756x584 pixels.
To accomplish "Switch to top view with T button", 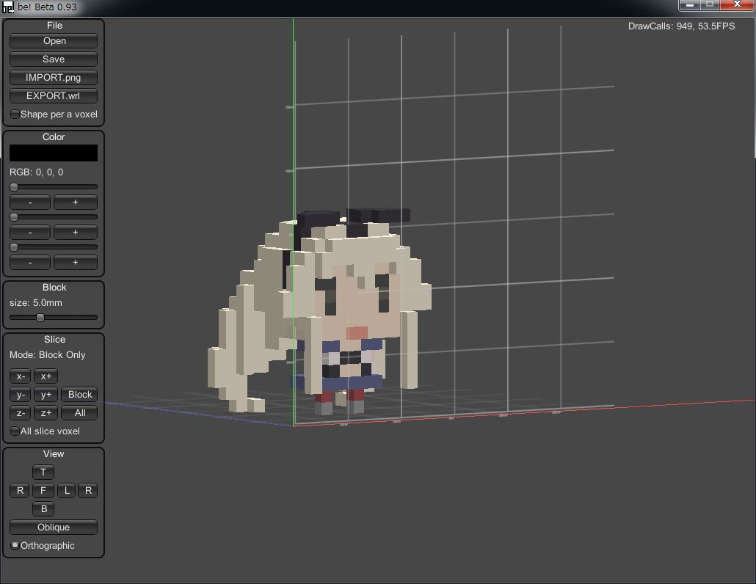I will pos(43,472).
